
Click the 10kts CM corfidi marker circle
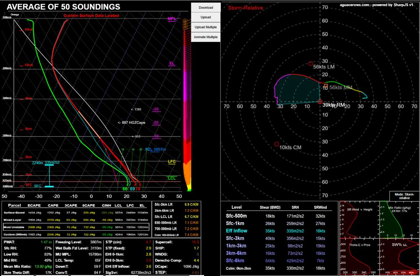coord(277,145)
